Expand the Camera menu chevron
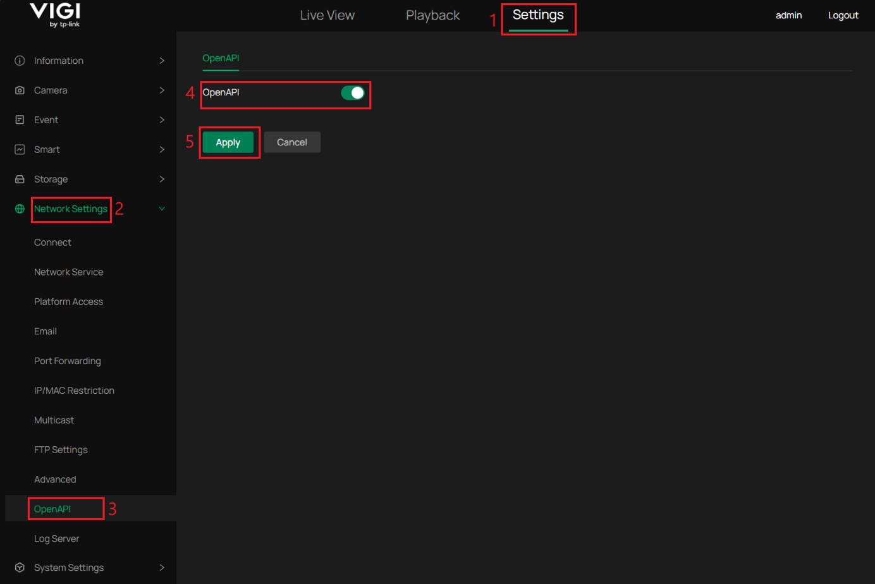Screen dimensions: 875x584 162,90
